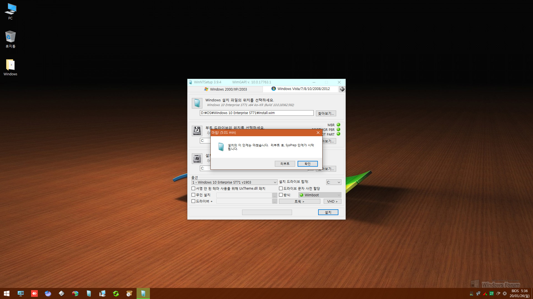
Task: Click the MBR green status indicator
Action: click(x=338, y=125)
